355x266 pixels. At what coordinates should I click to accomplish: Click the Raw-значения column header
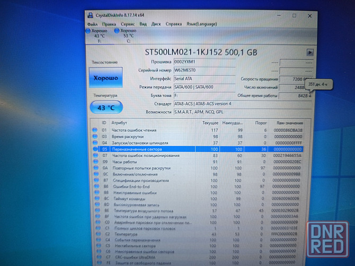[290, 123]
